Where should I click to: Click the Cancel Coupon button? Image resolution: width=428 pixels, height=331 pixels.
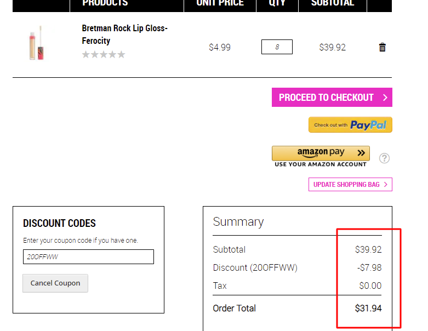point(55,283)
